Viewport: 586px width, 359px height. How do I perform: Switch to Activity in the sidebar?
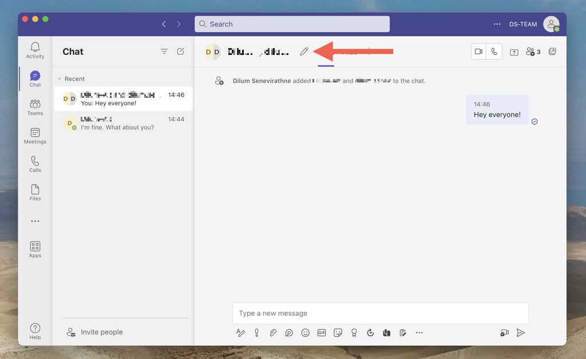pos(35,50)
